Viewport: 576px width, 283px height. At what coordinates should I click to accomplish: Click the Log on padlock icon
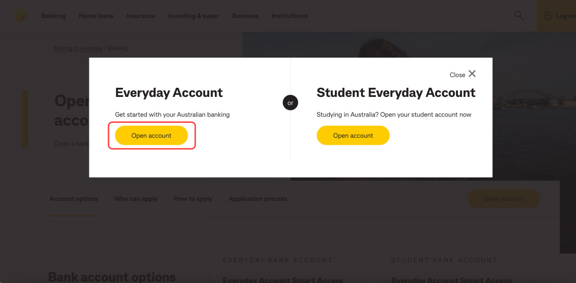click(547, 16)
